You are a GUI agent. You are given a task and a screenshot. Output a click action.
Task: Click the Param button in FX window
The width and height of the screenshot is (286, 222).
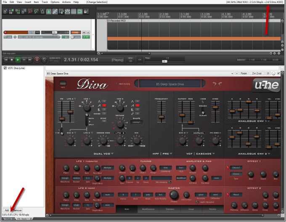pyautogui.click(x=244, y=74)
